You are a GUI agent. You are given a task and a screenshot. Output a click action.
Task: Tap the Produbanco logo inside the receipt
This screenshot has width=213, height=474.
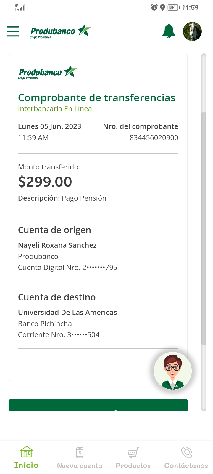tap(47, 73)
